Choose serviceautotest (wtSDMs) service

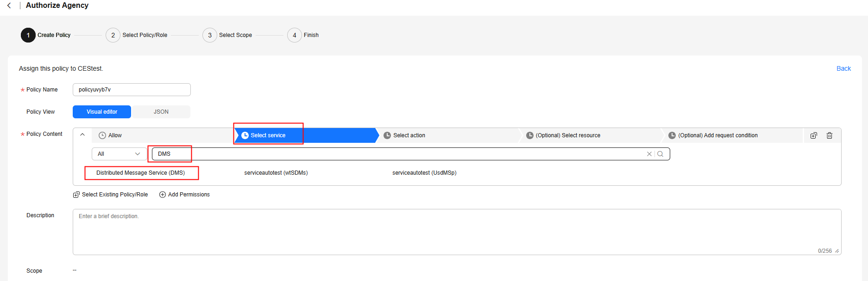point(276,173)
